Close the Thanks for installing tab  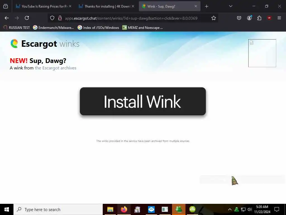[x=133, y=6]
